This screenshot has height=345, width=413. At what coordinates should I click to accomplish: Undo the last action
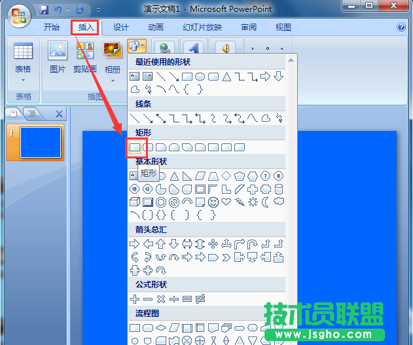pos(58,10)
